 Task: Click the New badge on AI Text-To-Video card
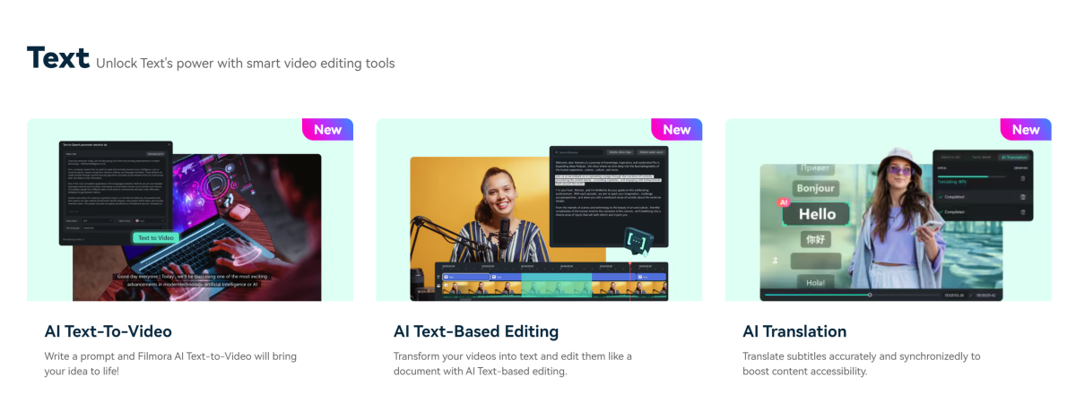[x=327, y=129]
